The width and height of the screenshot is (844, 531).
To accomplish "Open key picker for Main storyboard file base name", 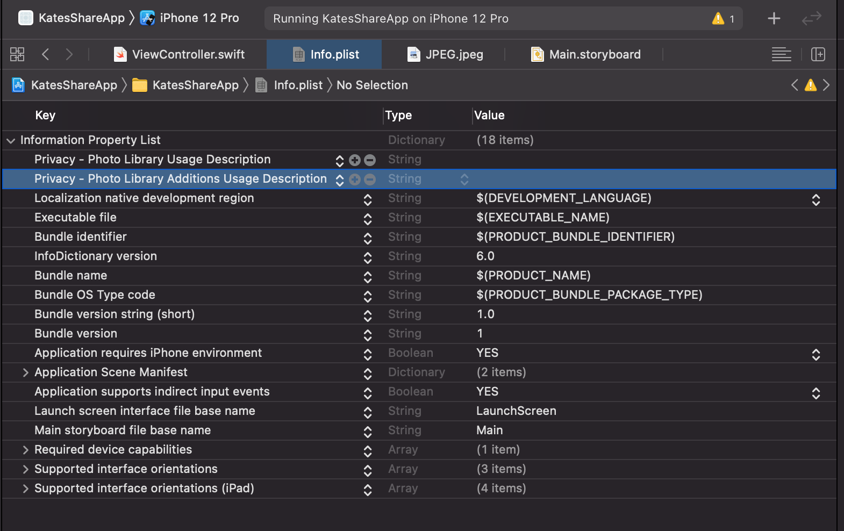I will 368,432.
